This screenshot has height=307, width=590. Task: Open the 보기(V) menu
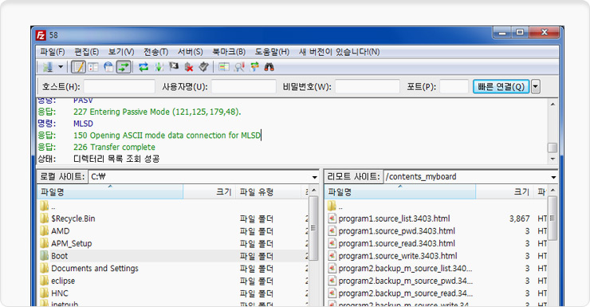(121, 52)
